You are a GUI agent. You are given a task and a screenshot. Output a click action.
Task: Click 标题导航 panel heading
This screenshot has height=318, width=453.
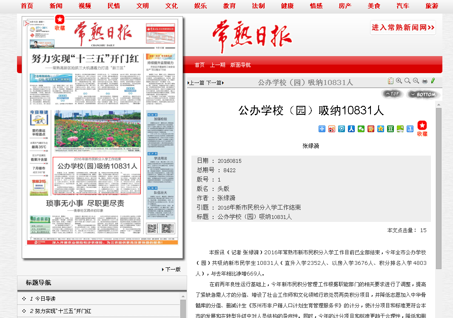click(38, 282)
